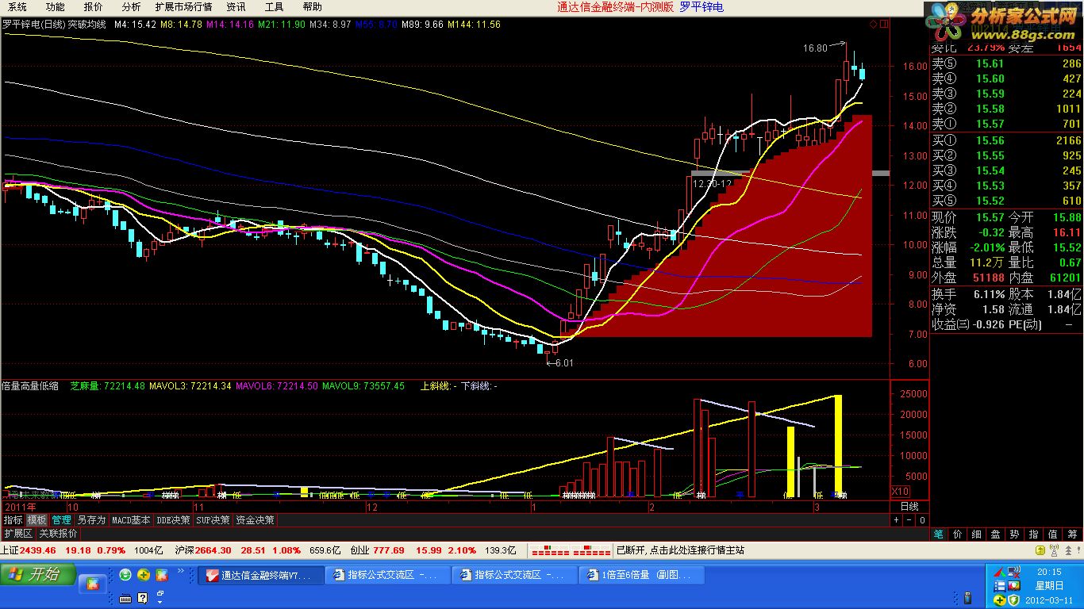Open the 扩展市场行情 menu
The width and height of the screenshot is (1084, 609).
click(183, 7)
